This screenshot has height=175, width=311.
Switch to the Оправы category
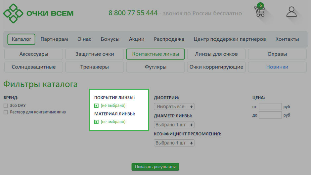(x=277, y=54)
